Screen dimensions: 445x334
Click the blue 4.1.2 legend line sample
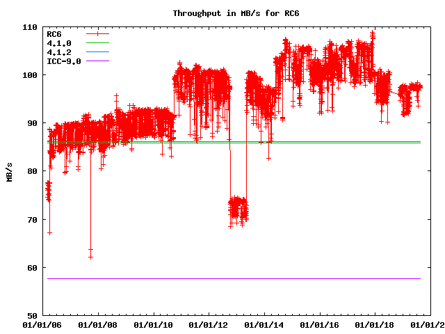pyautogui.click(x=100, y=52)
